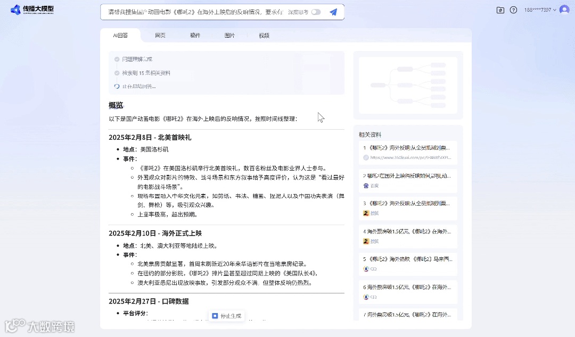Screen dimensions: 575x337
Task: Click the 相关资料 panel heading
Action: pos(370,135)
